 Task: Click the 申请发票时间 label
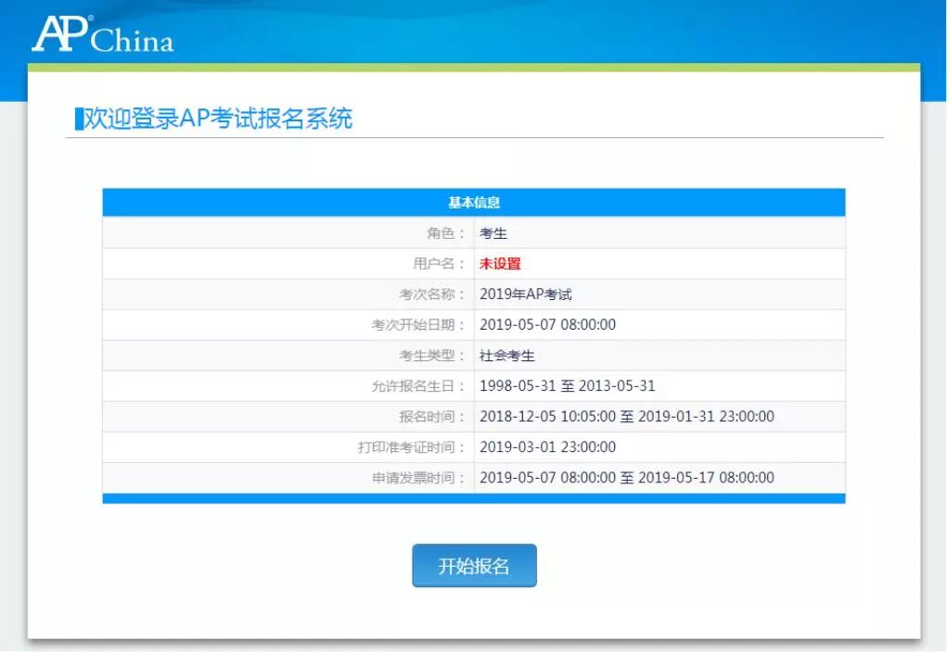coord(418,478)
